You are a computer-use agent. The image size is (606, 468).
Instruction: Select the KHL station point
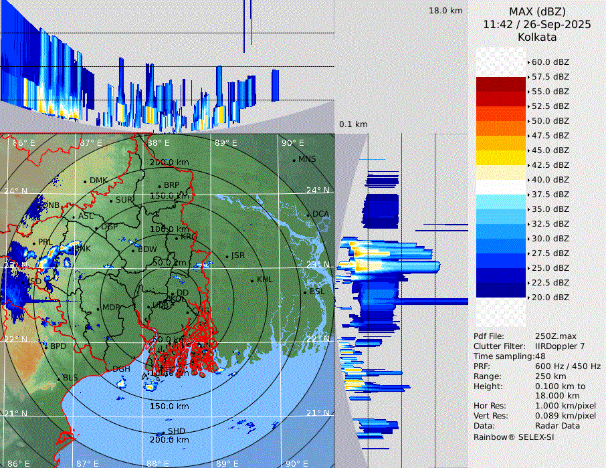252,280
